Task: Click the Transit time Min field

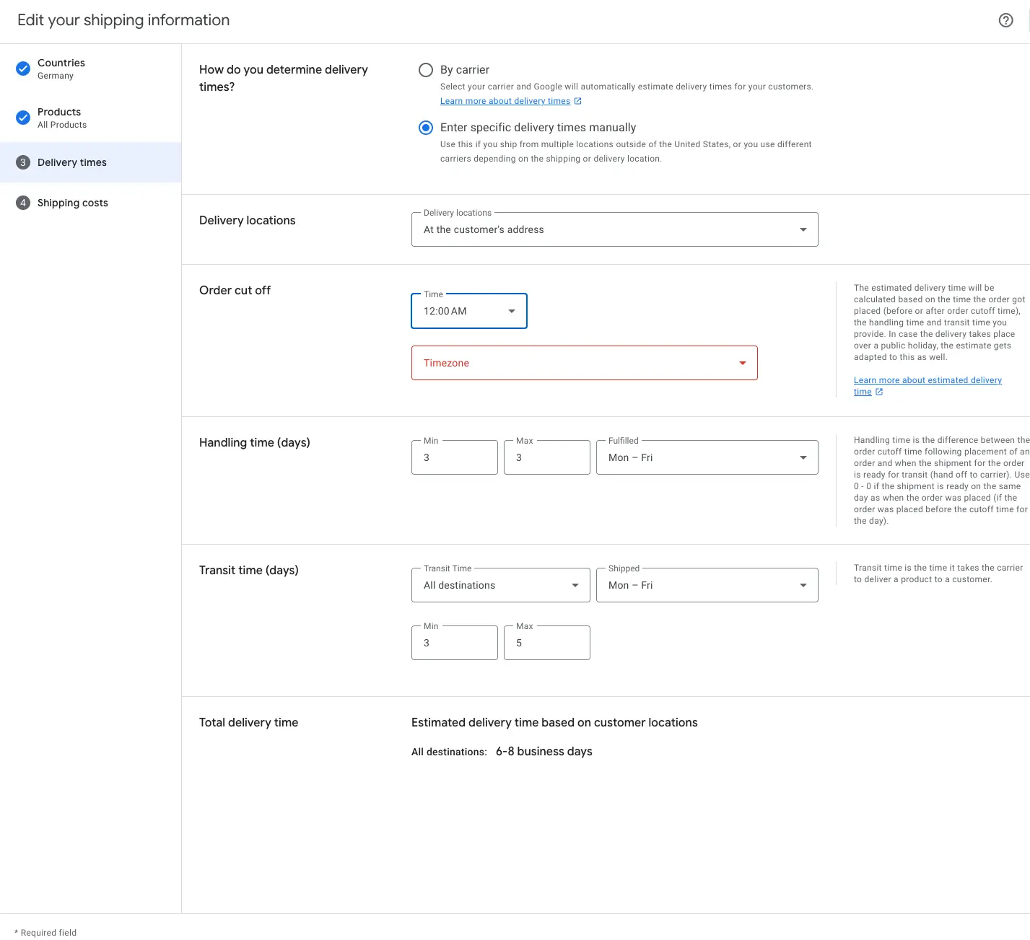Action: click(454, 643)
